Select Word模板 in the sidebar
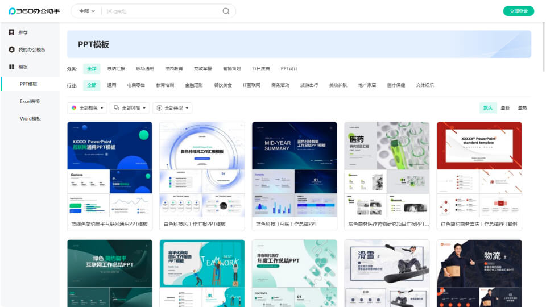 coord(30,118)
